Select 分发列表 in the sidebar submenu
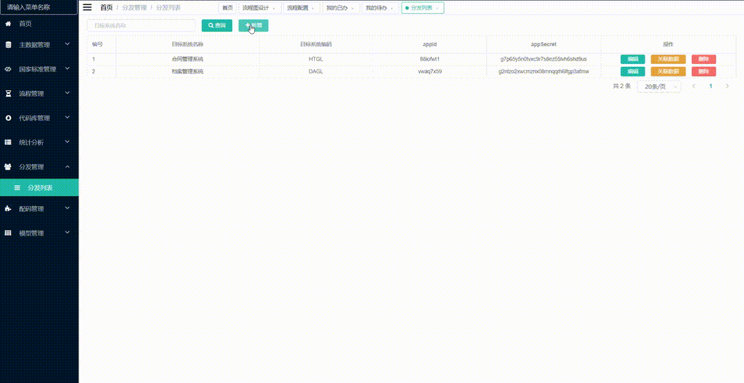The height and width of the screenshot is (383, 744). (39, 188)
